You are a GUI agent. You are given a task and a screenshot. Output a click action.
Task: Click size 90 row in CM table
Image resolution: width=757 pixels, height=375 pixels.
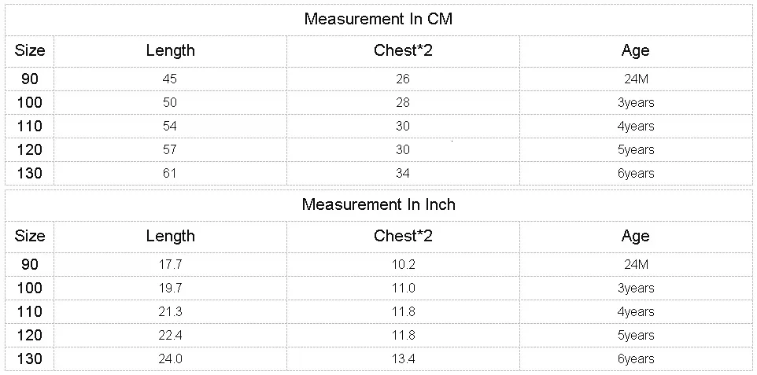(378, 79)
